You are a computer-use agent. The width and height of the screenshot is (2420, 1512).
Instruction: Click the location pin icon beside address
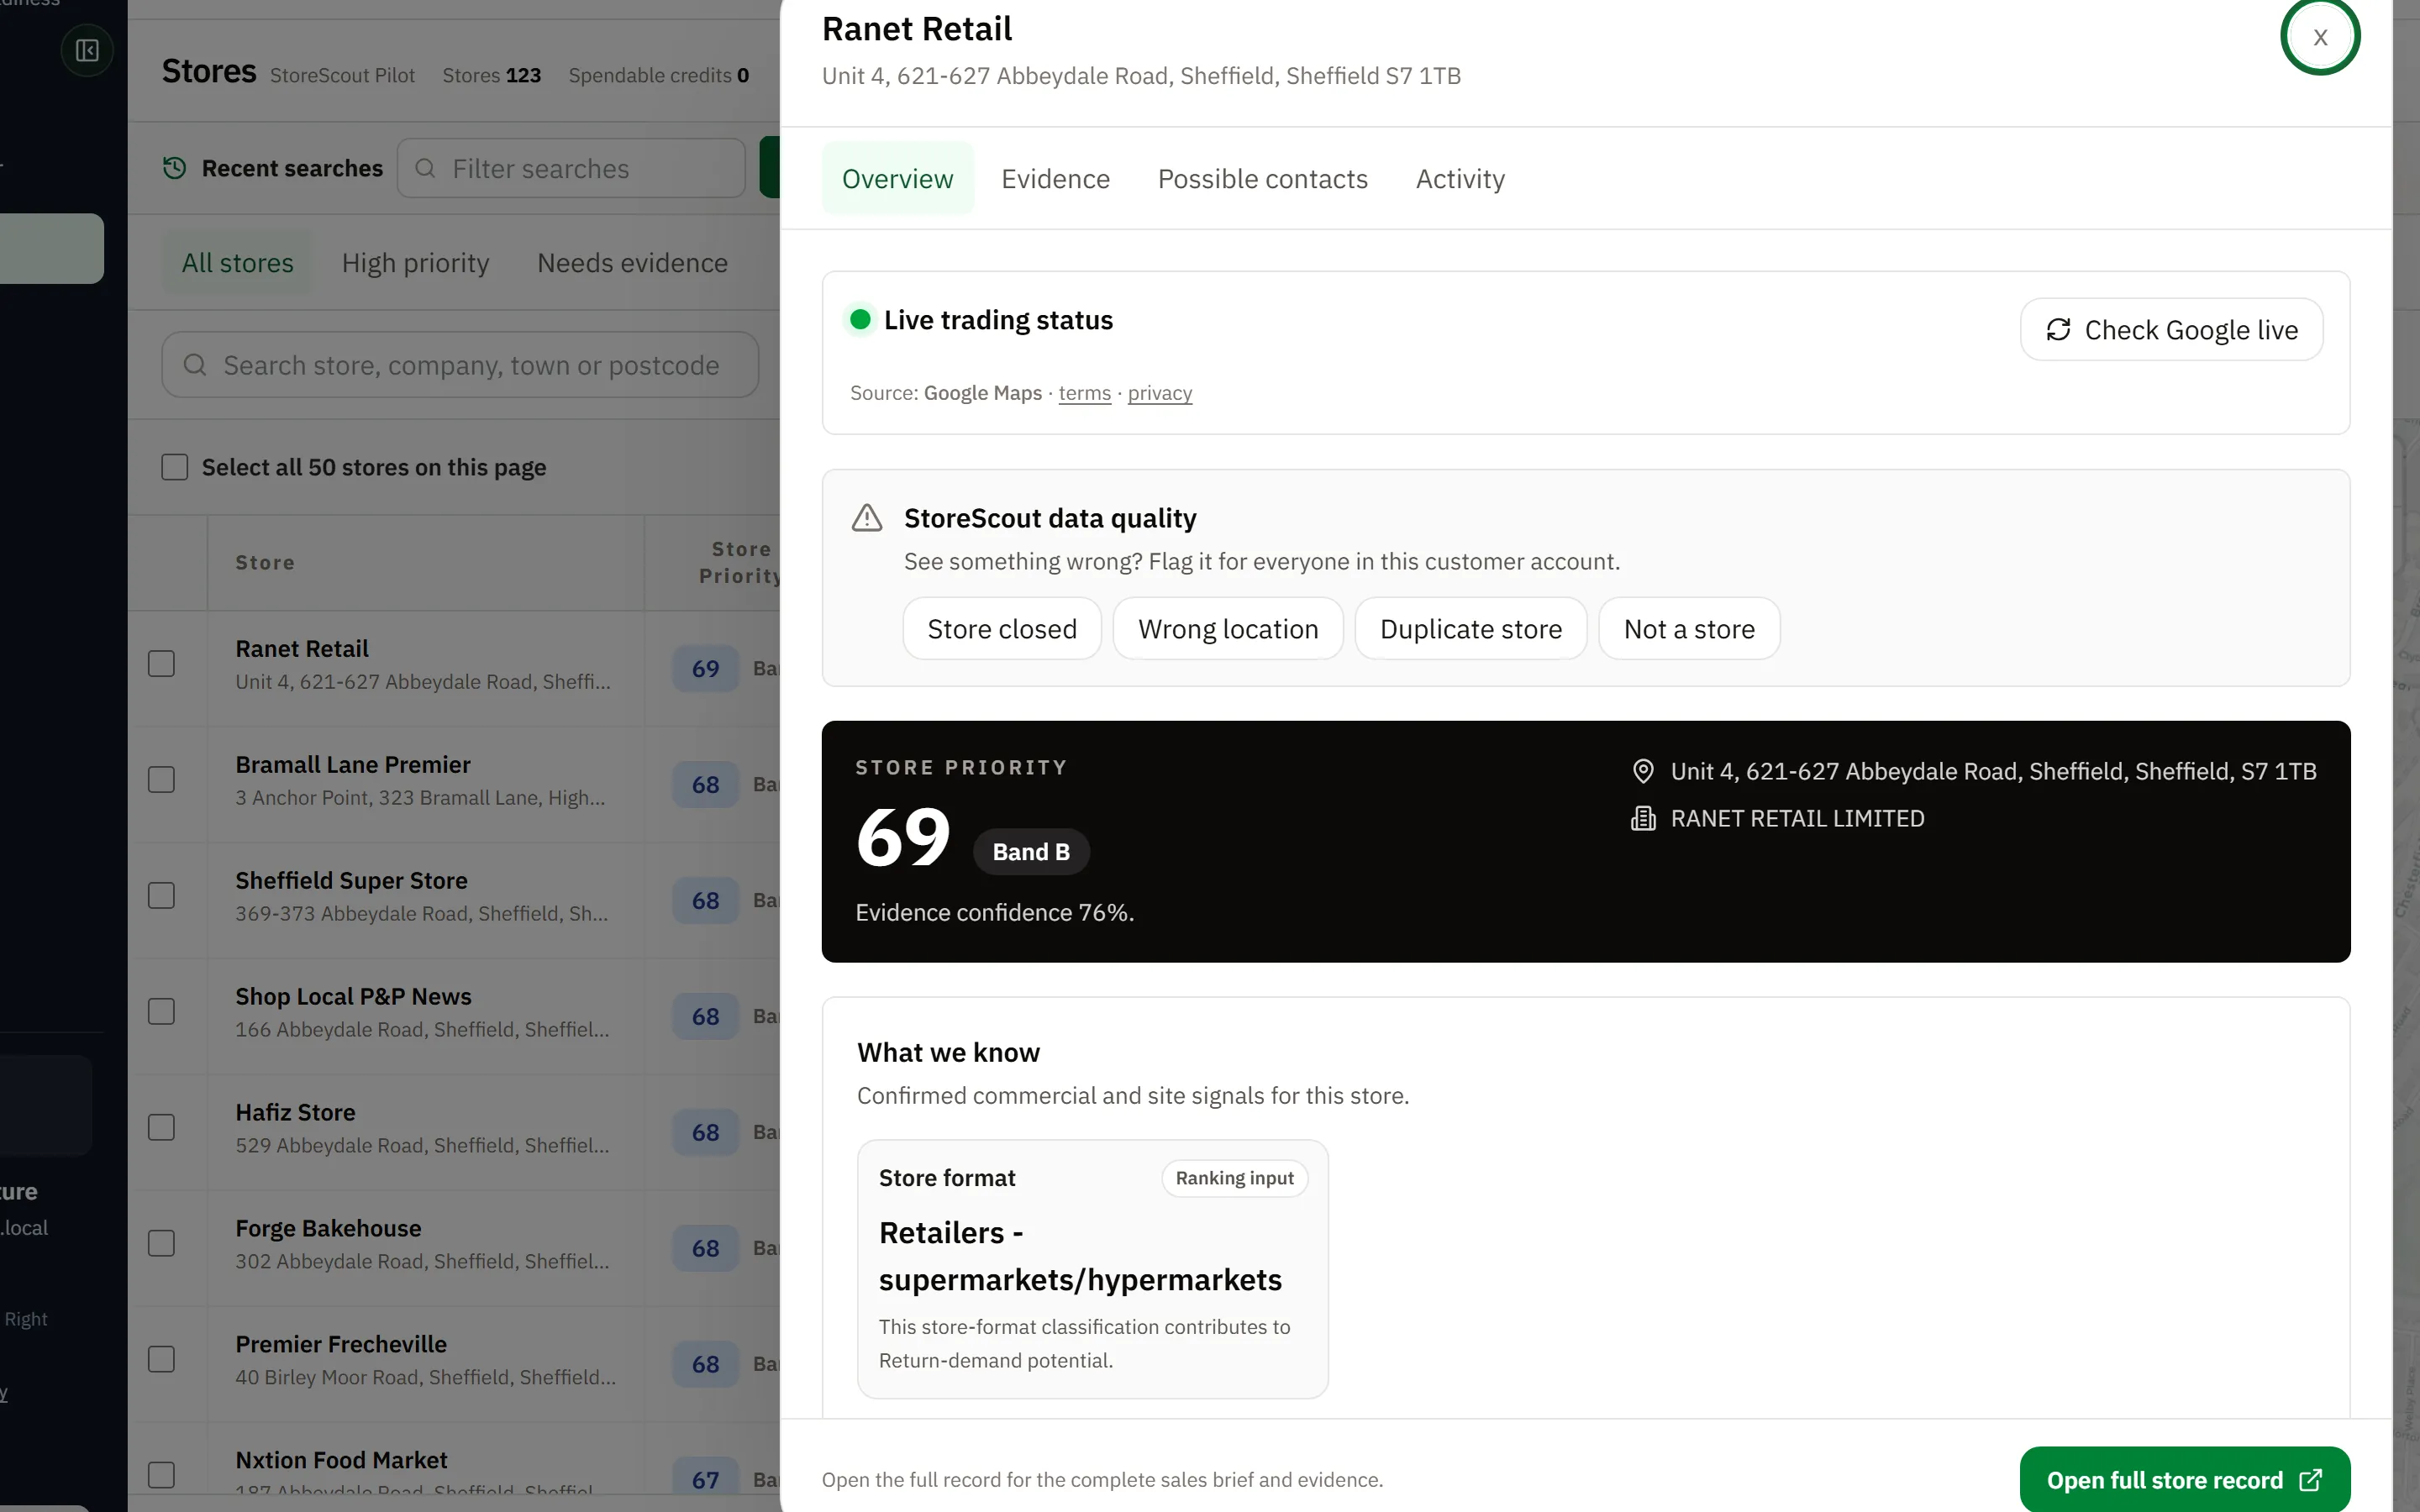(x=1642, y=771)
